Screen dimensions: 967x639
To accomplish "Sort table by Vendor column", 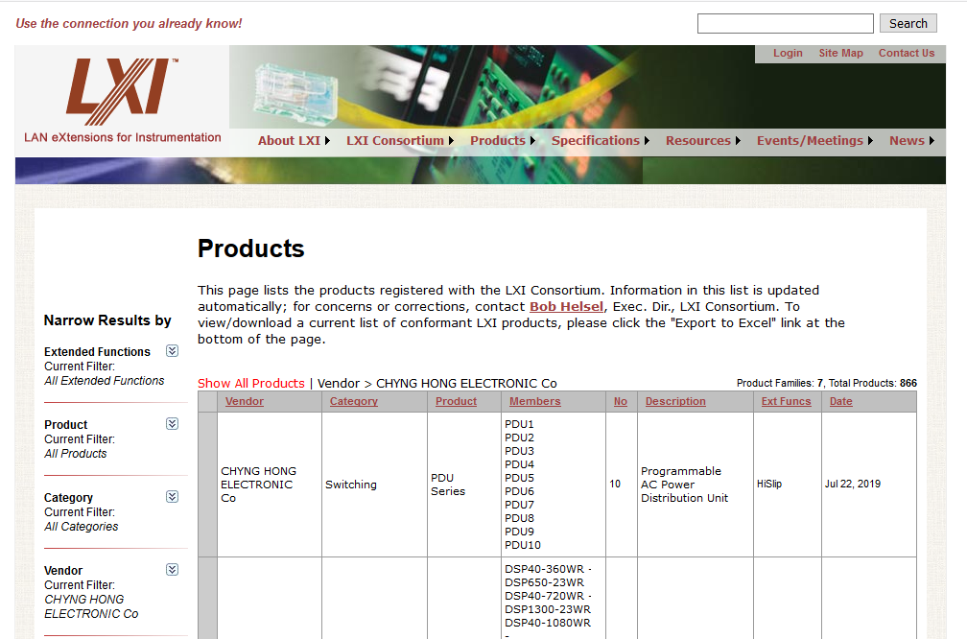I will [245, 401].
